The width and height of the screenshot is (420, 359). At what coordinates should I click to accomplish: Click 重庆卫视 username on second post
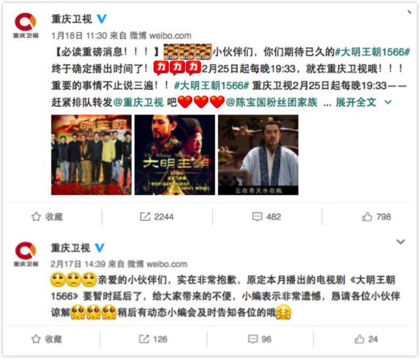71,248
